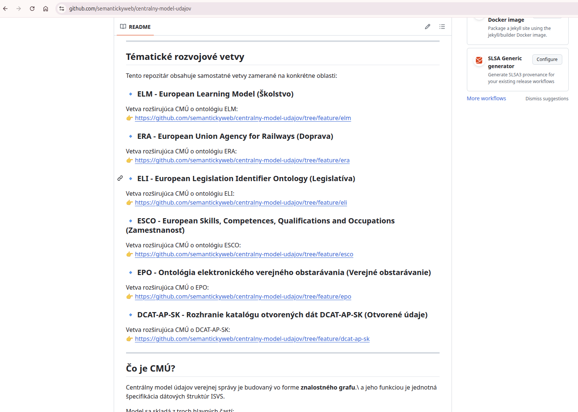
Task: Open More workflows link
Action: click(x=486, y=98)
